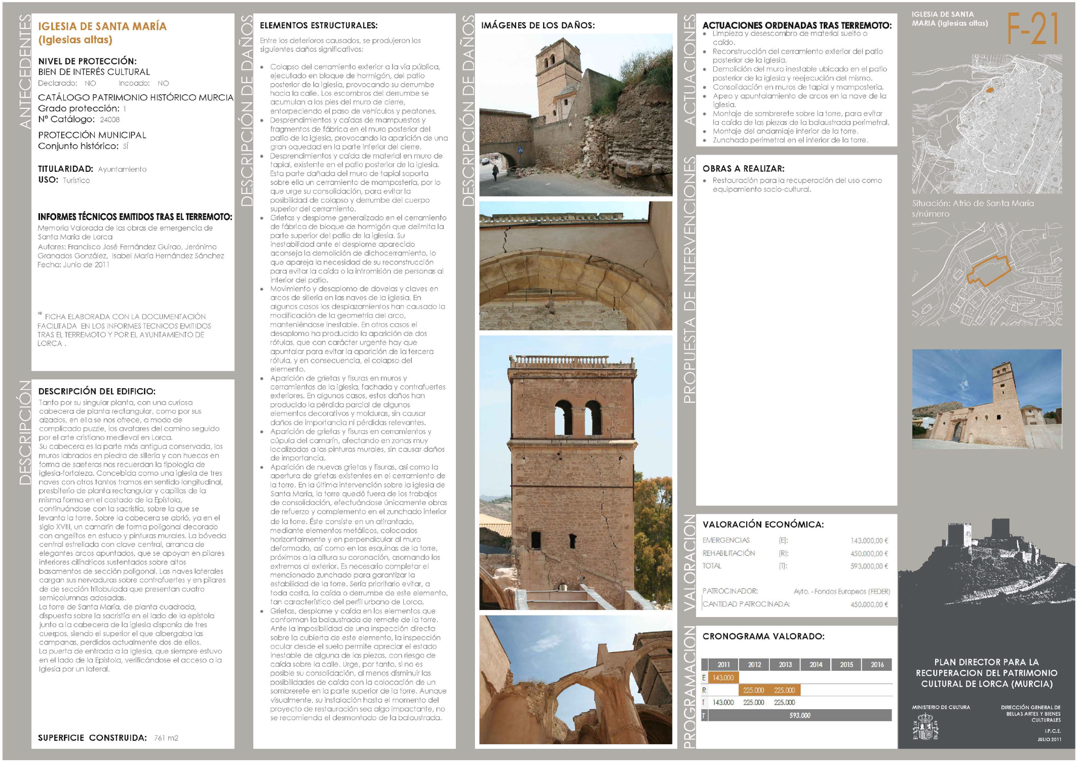The height and width of the screenshot is (762, 1077).
Task: Click the Ministerio de Cultura coat of arms
Action: point(925,727)
